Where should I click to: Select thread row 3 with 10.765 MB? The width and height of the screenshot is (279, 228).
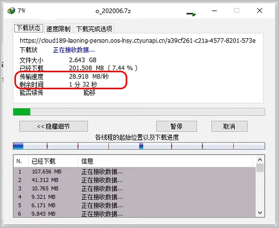[x=135, y=188]
